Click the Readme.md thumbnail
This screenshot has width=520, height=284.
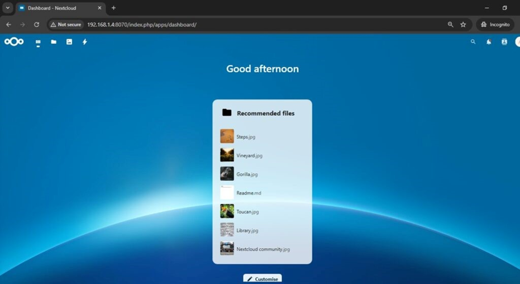pyautogui.click(x=227, y=192)
